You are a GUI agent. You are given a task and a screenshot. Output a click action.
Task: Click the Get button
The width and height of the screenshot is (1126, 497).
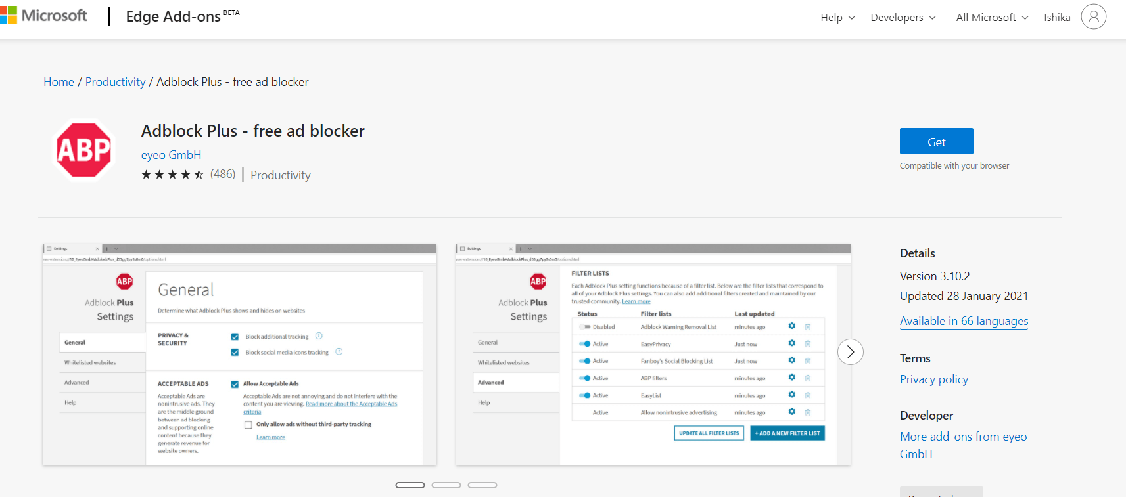pyautogui.click(x=937, y=142)
